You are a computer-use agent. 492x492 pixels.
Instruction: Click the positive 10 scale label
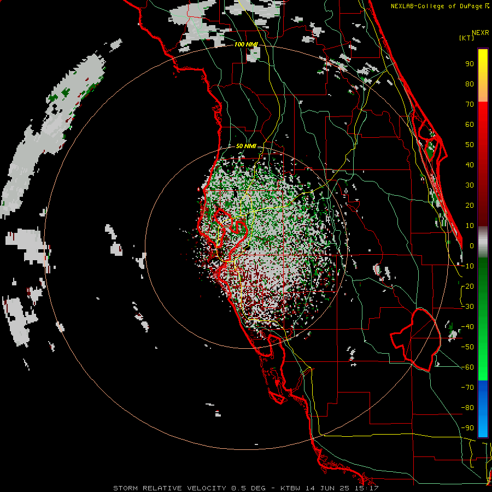pyautogui.click(x=470, y=226)
